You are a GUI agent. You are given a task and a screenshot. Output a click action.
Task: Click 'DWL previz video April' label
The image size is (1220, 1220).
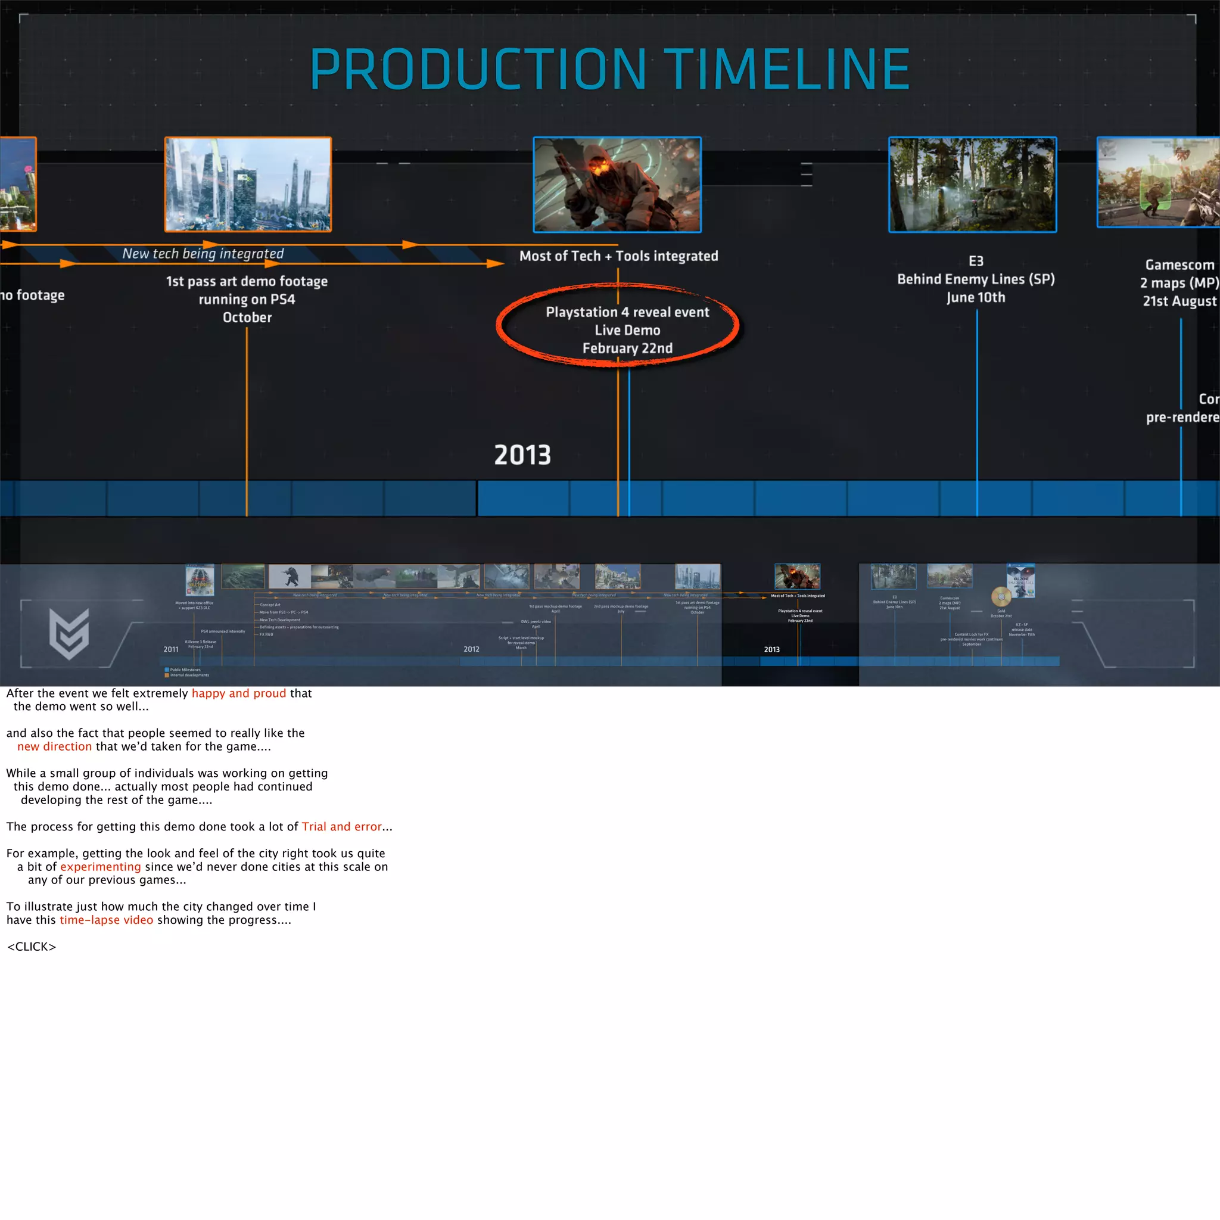tap(536, 624)
